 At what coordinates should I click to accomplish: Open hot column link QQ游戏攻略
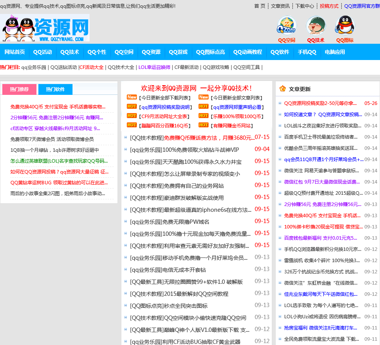[x=216, y=67]
